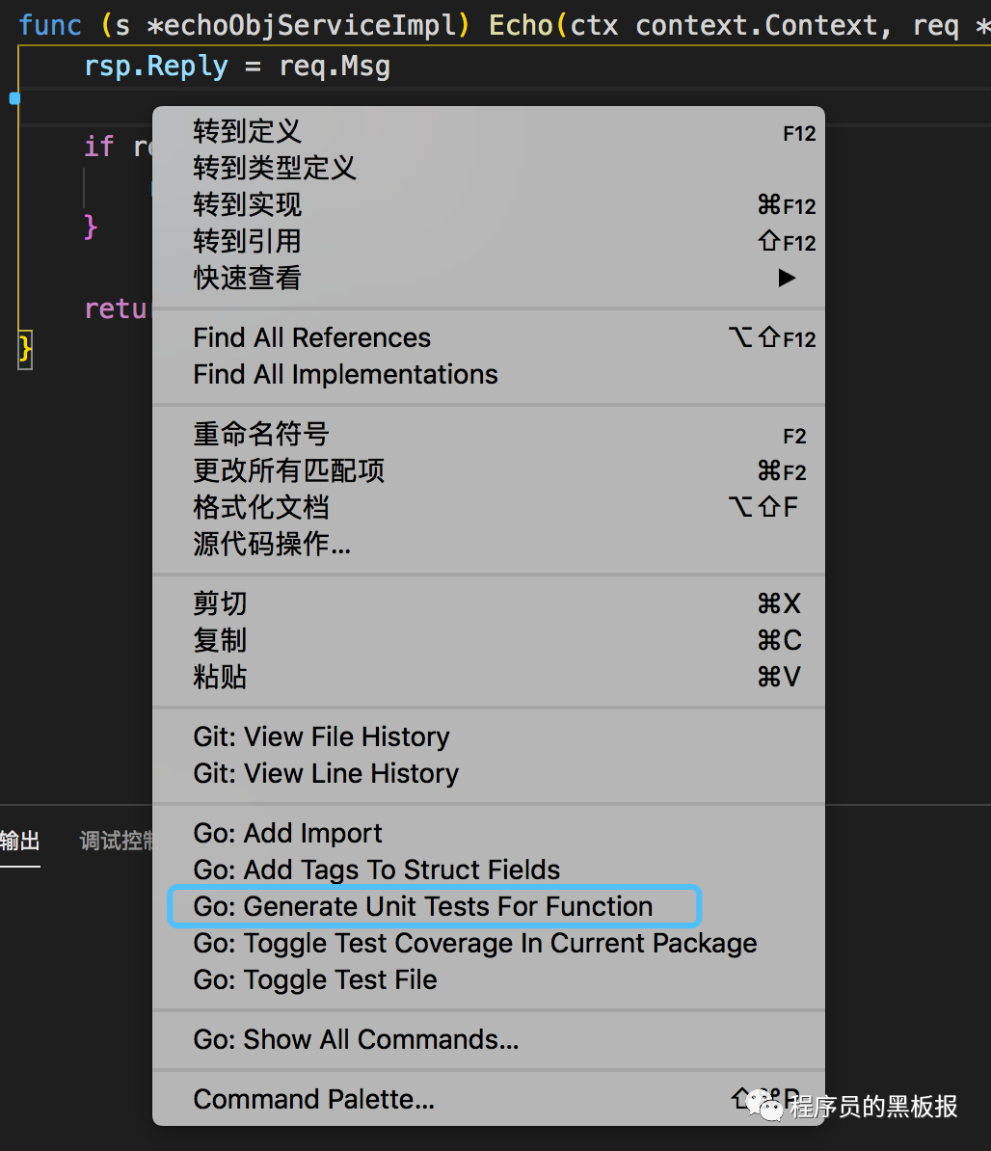The width and height of the screenshot is (991, 1151).
Task: Choose Git: View File History
Action: 321,736
